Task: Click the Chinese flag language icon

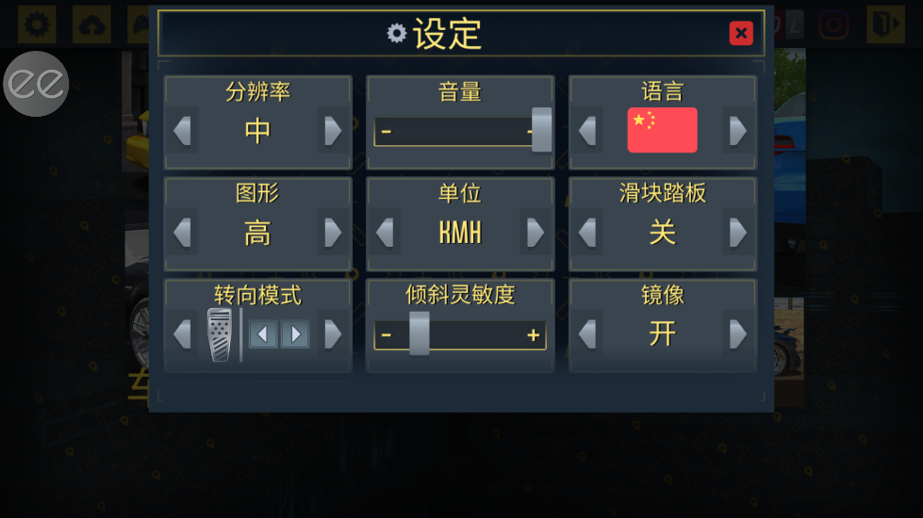Action: tap(662, 130)
